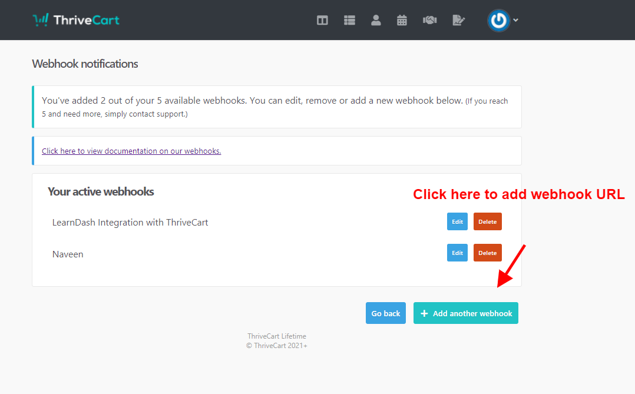Image resolution: width=635 pixels, height=394 pixels.
Task: Edit the Naveen webhook
Action: pyautogui.click(x=457, y=253)
